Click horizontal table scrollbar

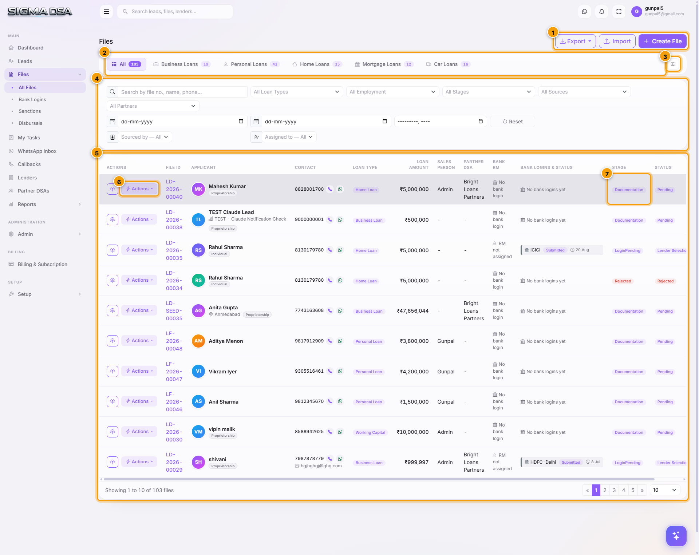click(379, 479)
